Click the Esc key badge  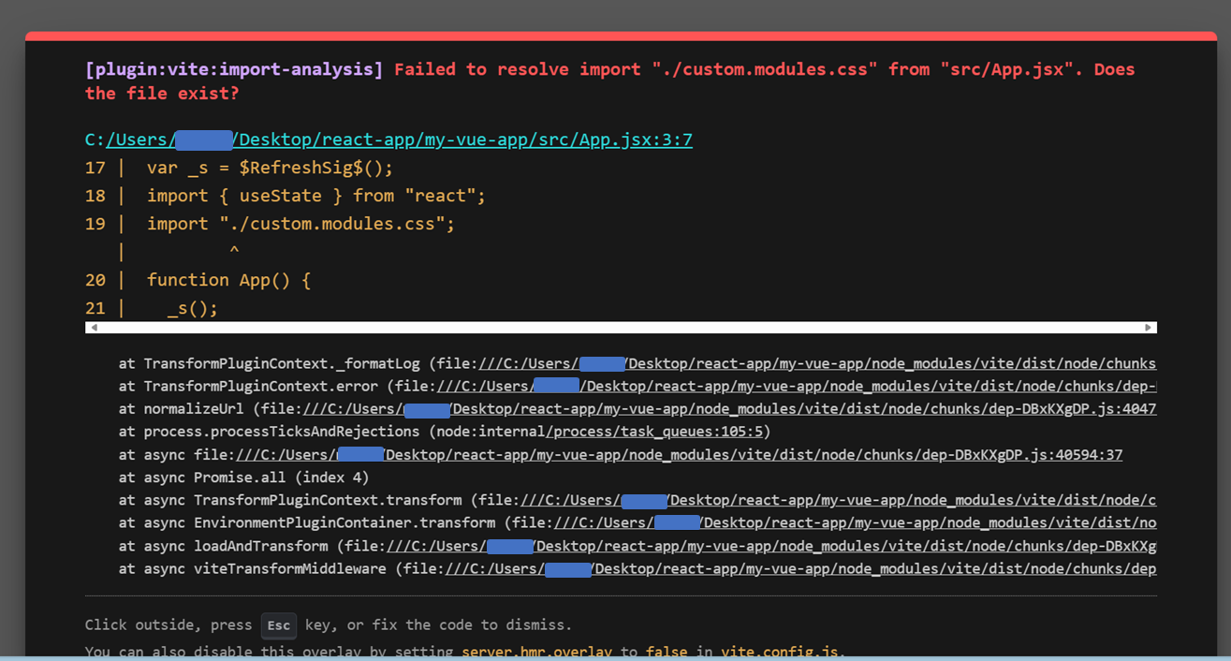[279, 625]
